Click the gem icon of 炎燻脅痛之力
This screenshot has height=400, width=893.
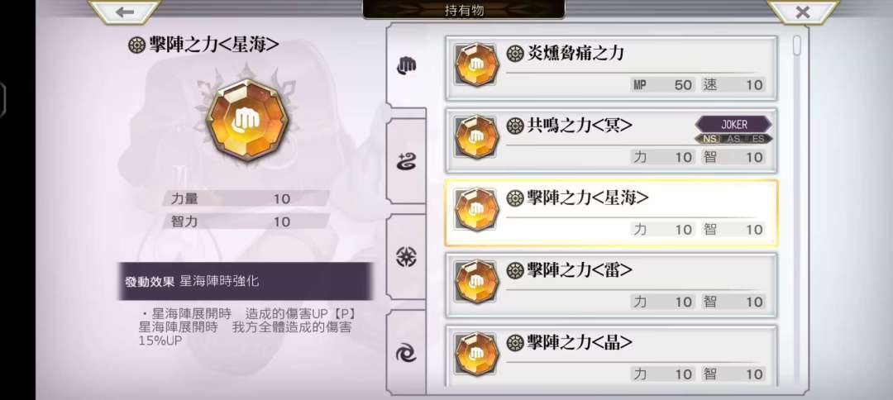click(477, 64)
